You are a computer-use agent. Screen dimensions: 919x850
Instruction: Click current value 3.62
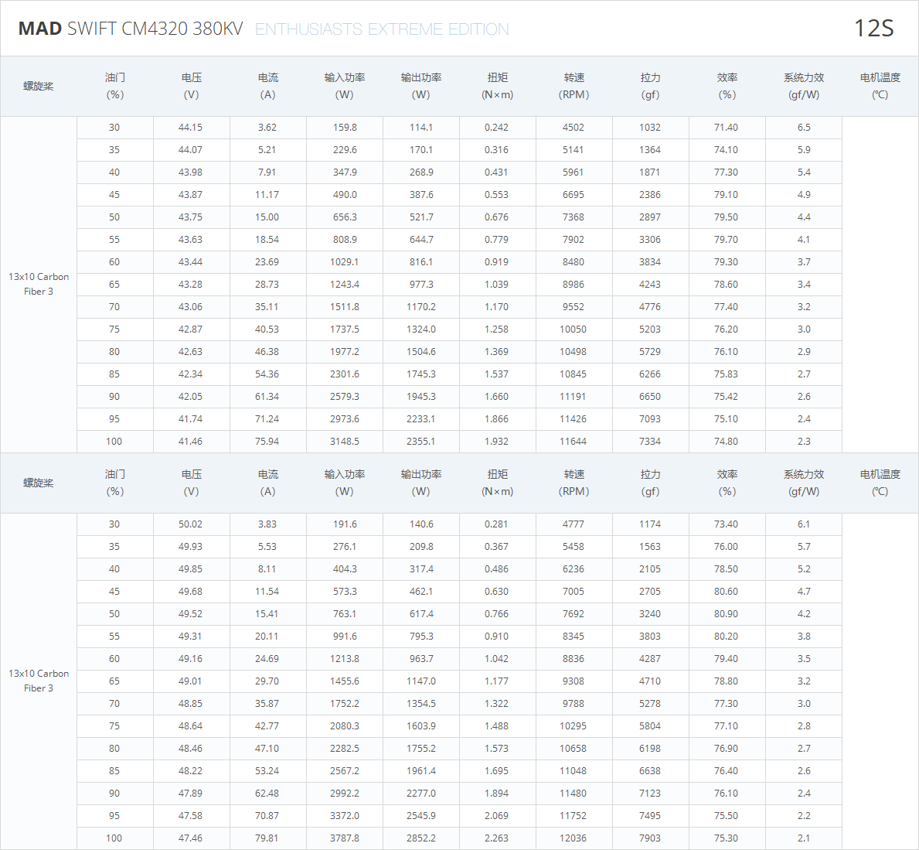[x=267, y=128]
